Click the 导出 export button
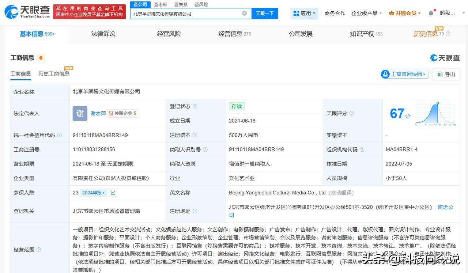This screenshot has height=273, width=468. (446, 74)
